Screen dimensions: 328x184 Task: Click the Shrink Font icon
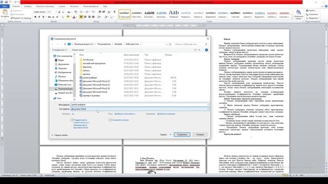point(63,12)
